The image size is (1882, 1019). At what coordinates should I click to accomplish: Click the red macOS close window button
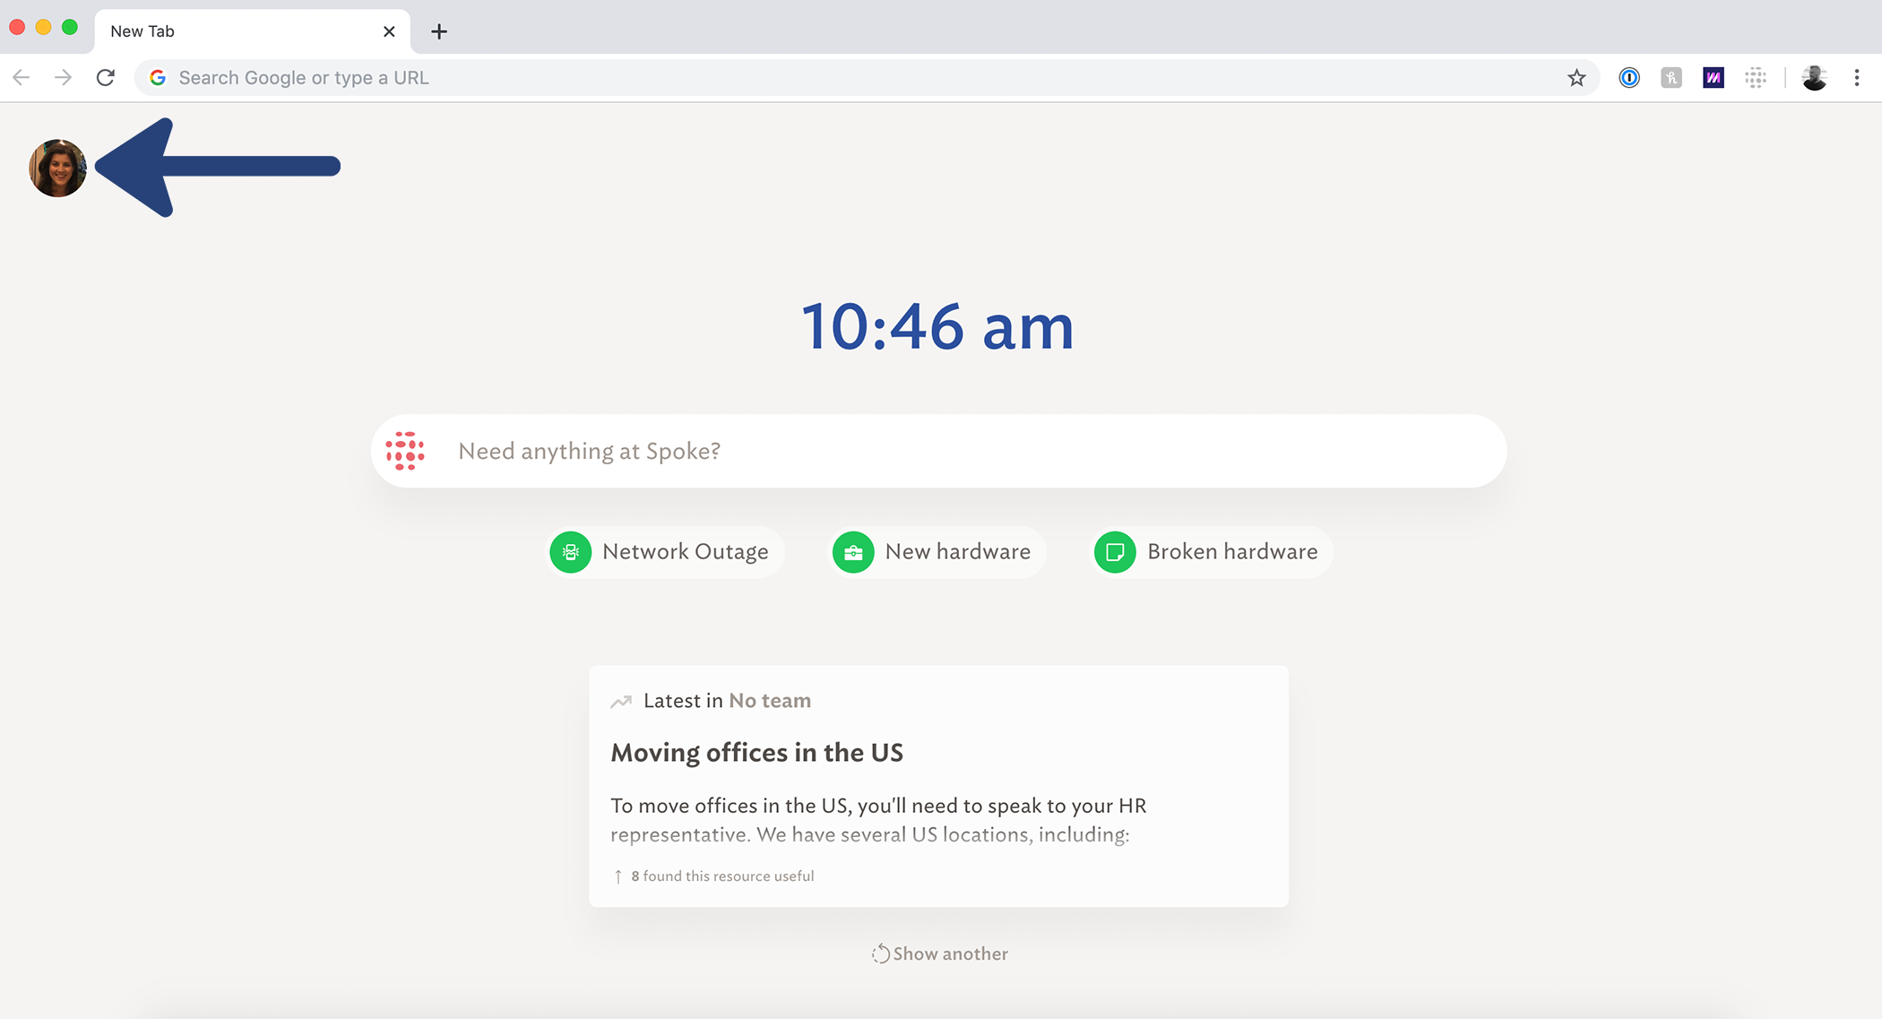tap(17, 27)
